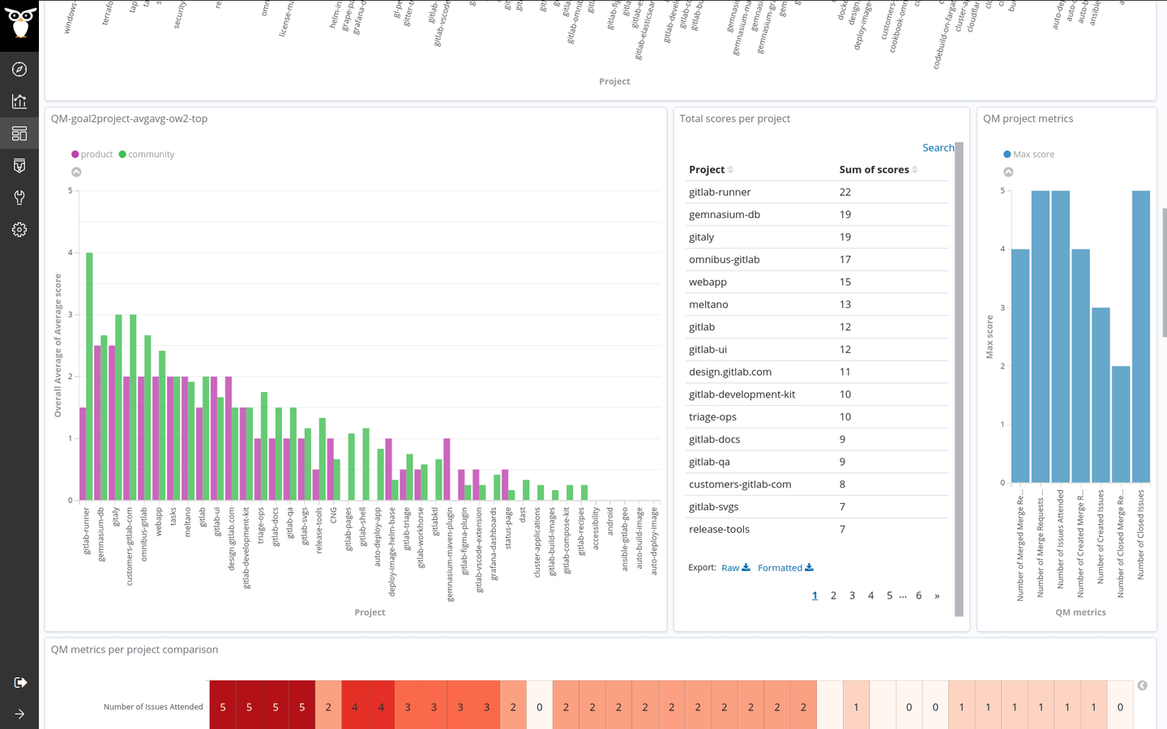Collapse QM project metrics chart with chevron
The height and width of the screenshot is (729, 1167).
(1008, 172)
